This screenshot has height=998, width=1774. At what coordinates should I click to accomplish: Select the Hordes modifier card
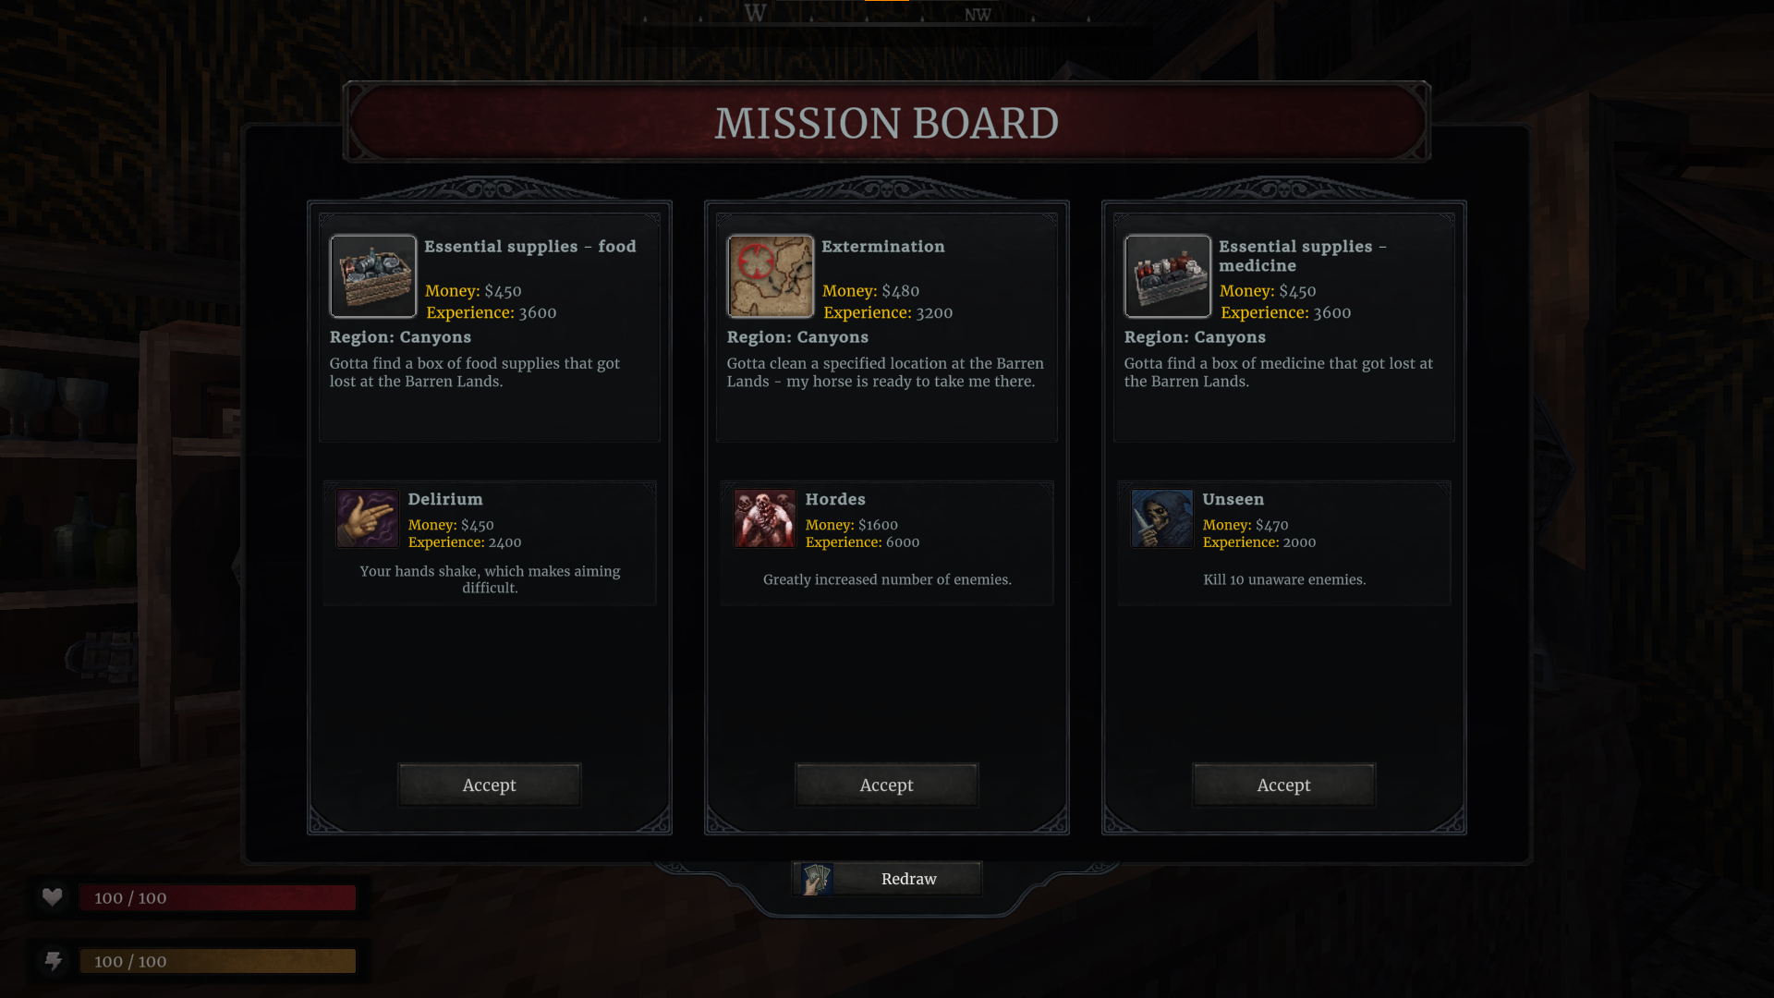click(887, 543)
